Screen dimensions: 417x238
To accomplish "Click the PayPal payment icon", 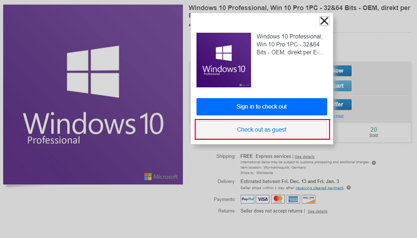I will pyautogui.click(x=247, y=199).
